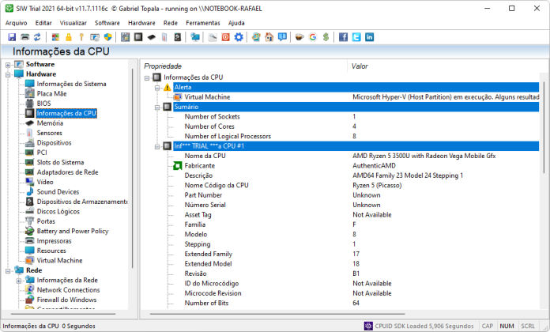Click the network computers toolbar icon
This screenshot has width=550, height=332.
click(195, 37)
